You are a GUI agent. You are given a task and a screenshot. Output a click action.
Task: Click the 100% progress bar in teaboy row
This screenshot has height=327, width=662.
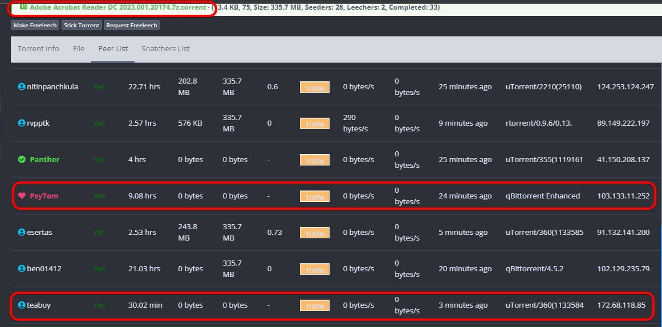[315, 305]
